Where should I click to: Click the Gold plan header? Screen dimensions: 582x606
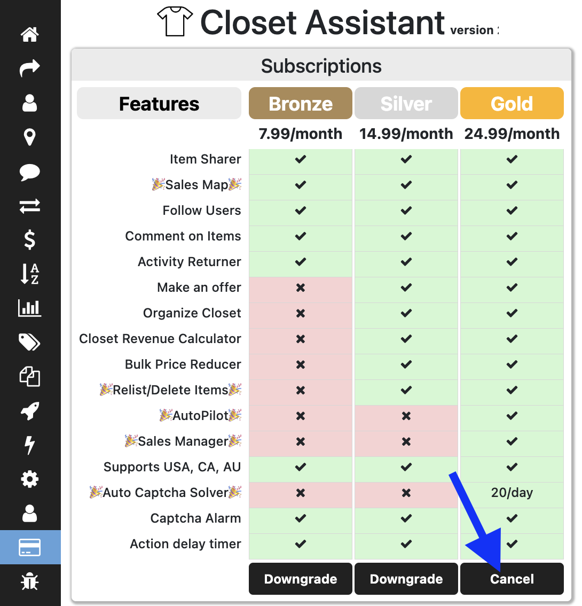[x=512, y=103]
